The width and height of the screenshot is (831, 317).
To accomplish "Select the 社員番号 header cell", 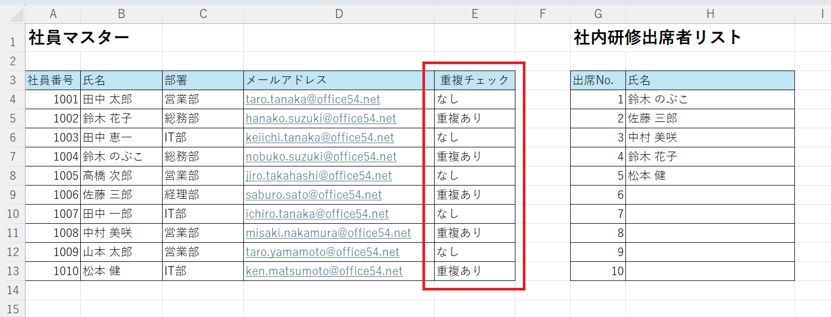I will coord(53,80).
